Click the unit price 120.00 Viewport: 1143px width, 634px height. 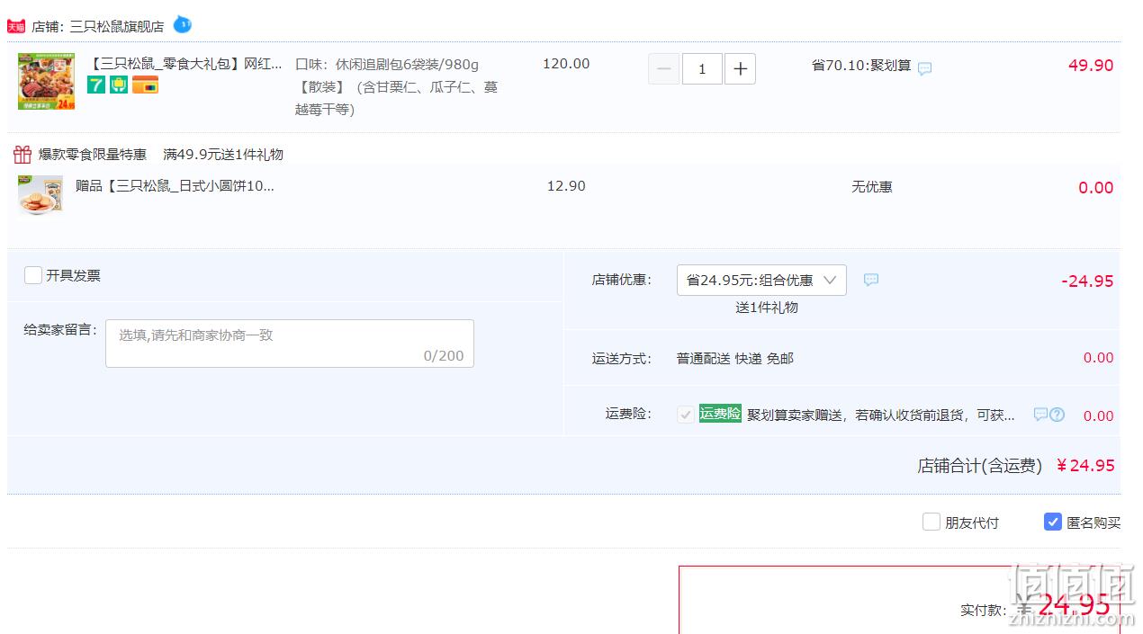566,64
